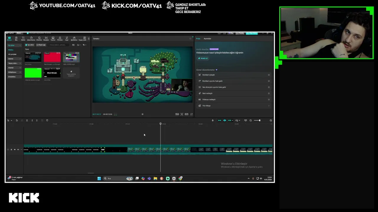378x212 pixels.
Task: Mute the main track speaker icon
Action: tap(18, 150)
